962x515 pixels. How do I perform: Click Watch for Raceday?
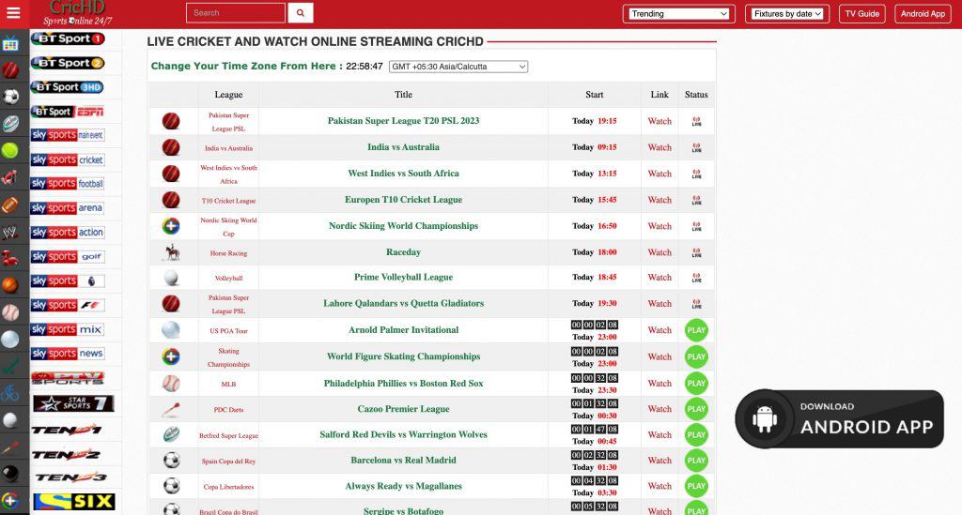click(659, 252)
